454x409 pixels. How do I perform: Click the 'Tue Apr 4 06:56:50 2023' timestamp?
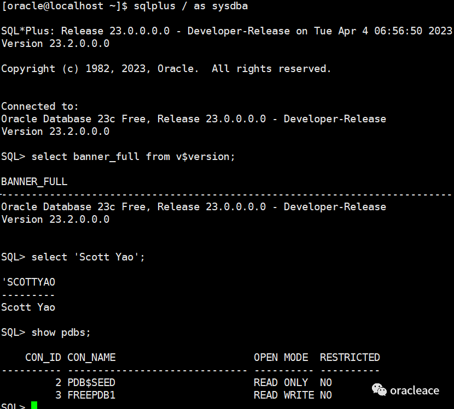coord(383,31)
